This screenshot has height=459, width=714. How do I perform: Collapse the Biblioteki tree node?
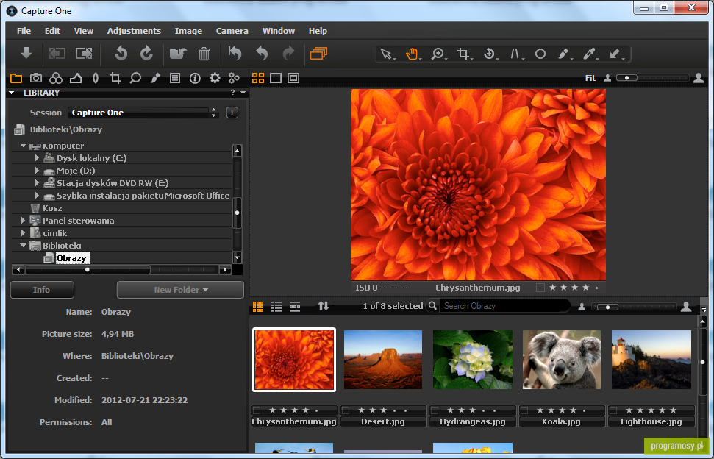[24, 246]
